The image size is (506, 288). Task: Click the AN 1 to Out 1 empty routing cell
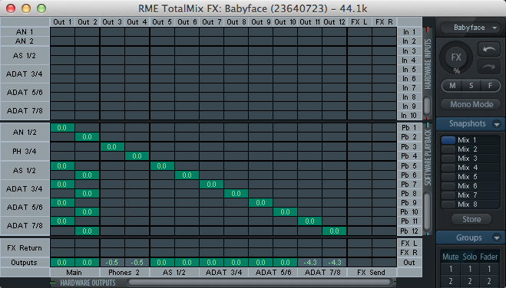click(x=62, y=32)
